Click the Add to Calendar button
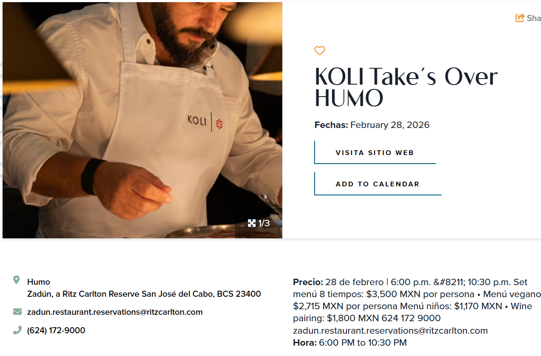541x356 pixels. pos(378,184)
